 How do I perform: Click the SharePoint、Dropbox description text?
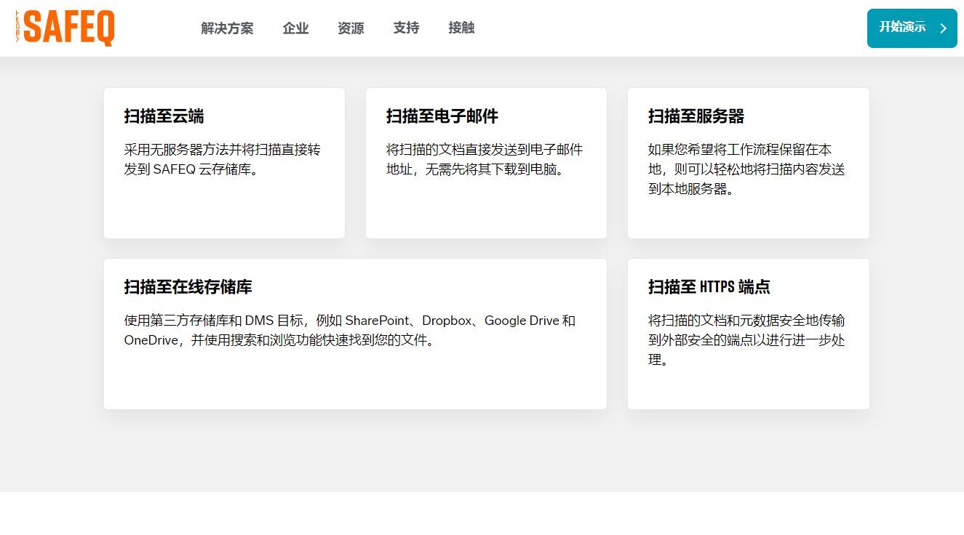(x=350, y=331)
